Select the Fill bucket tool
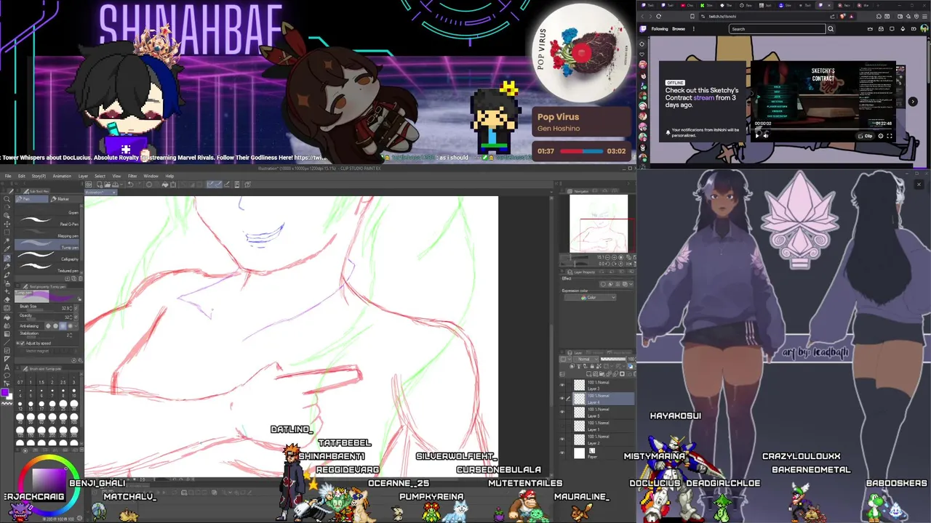The image size is (931, 523). (x=7, y=317)
